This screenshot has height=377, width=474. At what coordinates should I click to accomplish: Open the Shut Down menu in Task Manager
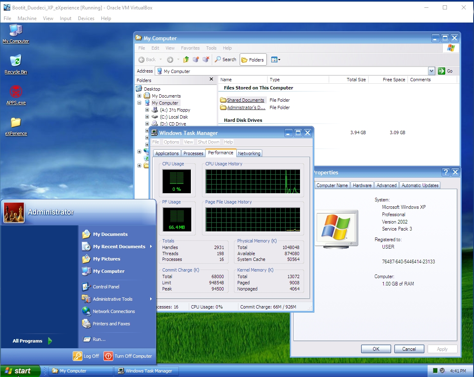tap(208, 142)
